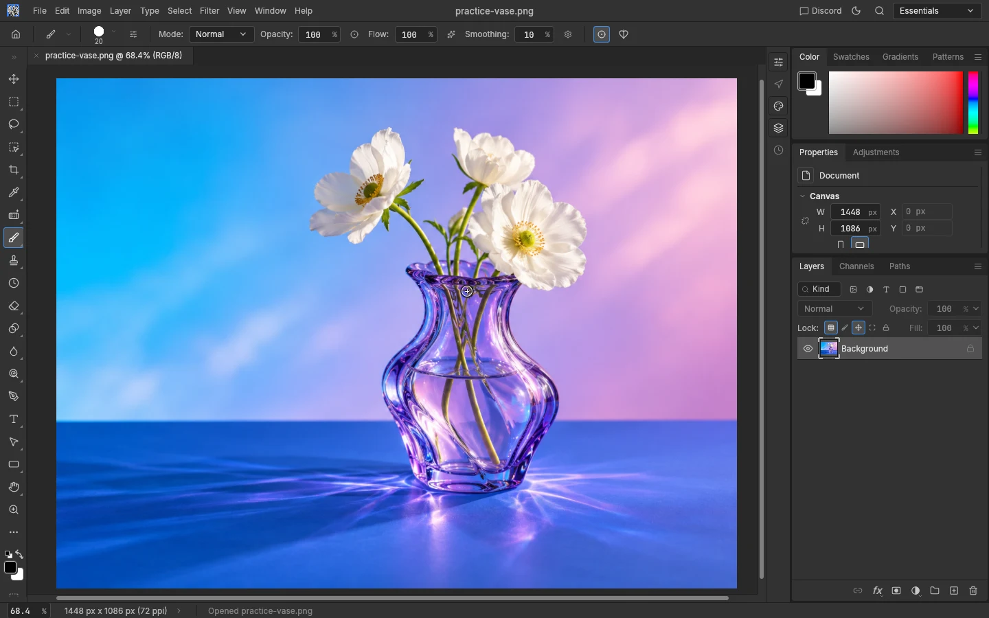Open the layer effects fx icon

pyautogui.click(x=877, y=591)
